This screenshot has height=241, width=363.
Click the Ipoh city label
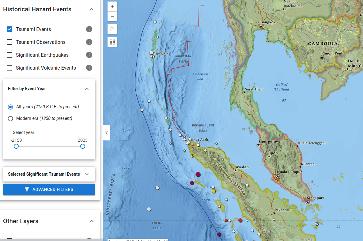point(274,153)
